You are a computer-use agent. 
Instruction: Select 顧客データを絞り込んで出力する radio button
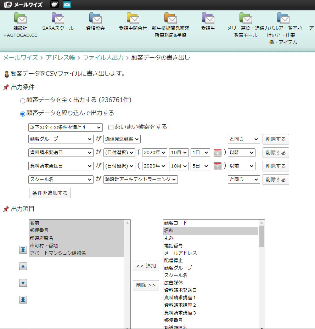[23, 114]
